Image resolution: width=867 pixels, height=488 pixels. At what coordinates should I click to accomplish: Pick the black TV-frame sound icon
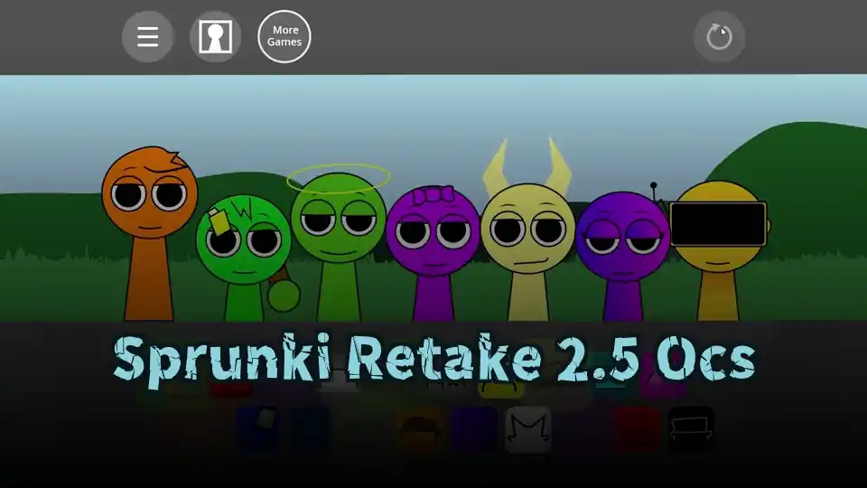[x=691, y=430]
